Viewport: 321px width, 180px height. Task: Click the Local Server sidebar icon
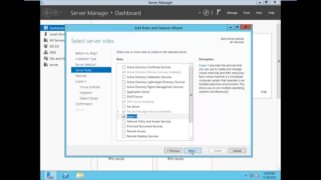coord(46,34)
